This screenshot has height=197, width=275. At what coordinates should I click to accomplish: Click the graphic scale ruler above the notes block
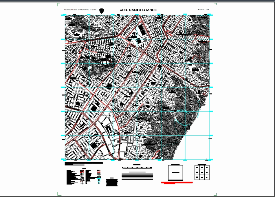click(x=137, y=167)
